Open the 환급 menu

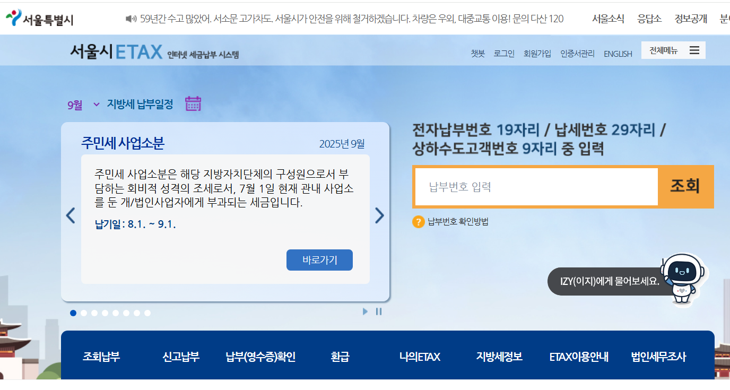pyautogui.click(x=340, y=357)
